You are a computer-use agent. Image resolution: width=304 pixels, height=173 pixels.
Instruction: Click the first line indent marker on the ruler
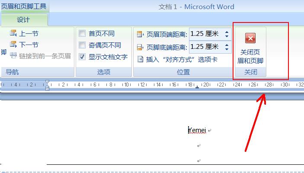47,82
